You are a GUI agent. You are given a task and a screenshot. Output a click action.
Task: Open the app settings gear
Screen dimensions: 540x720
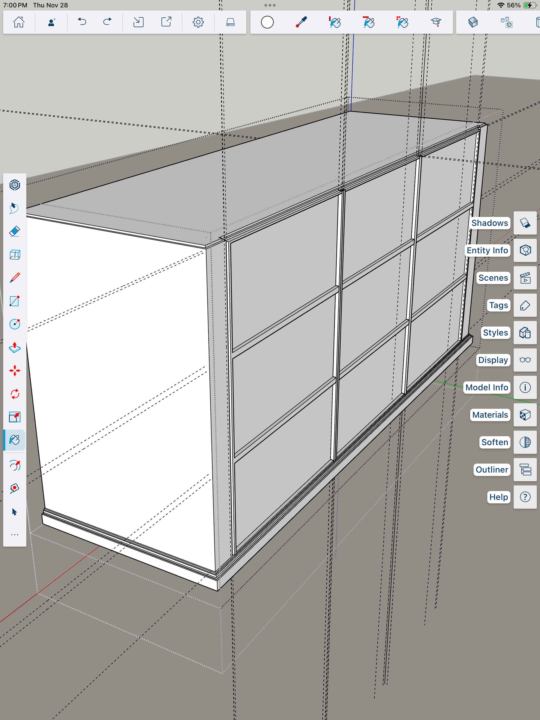pos(198,22)
